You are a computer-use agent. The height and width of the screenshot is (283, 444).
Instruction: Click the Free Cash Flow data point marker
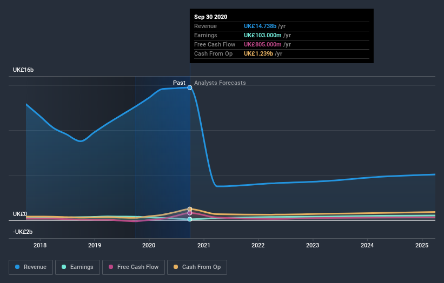click(190, 213)
